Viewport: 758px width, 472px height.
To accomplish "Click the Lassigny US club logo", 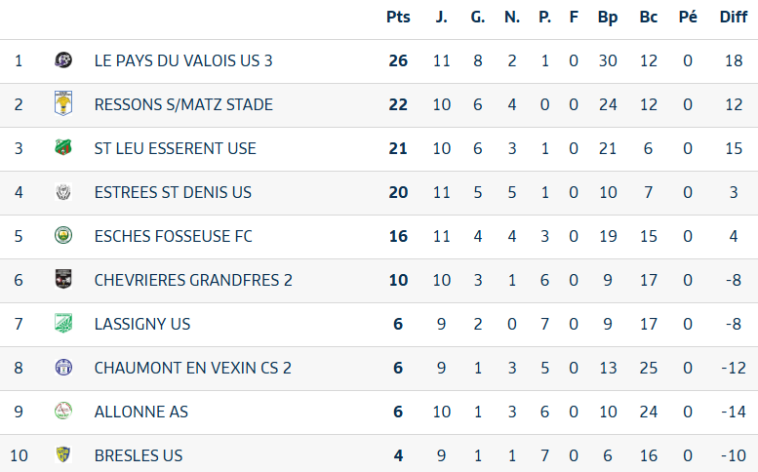I will coord(63,324).
